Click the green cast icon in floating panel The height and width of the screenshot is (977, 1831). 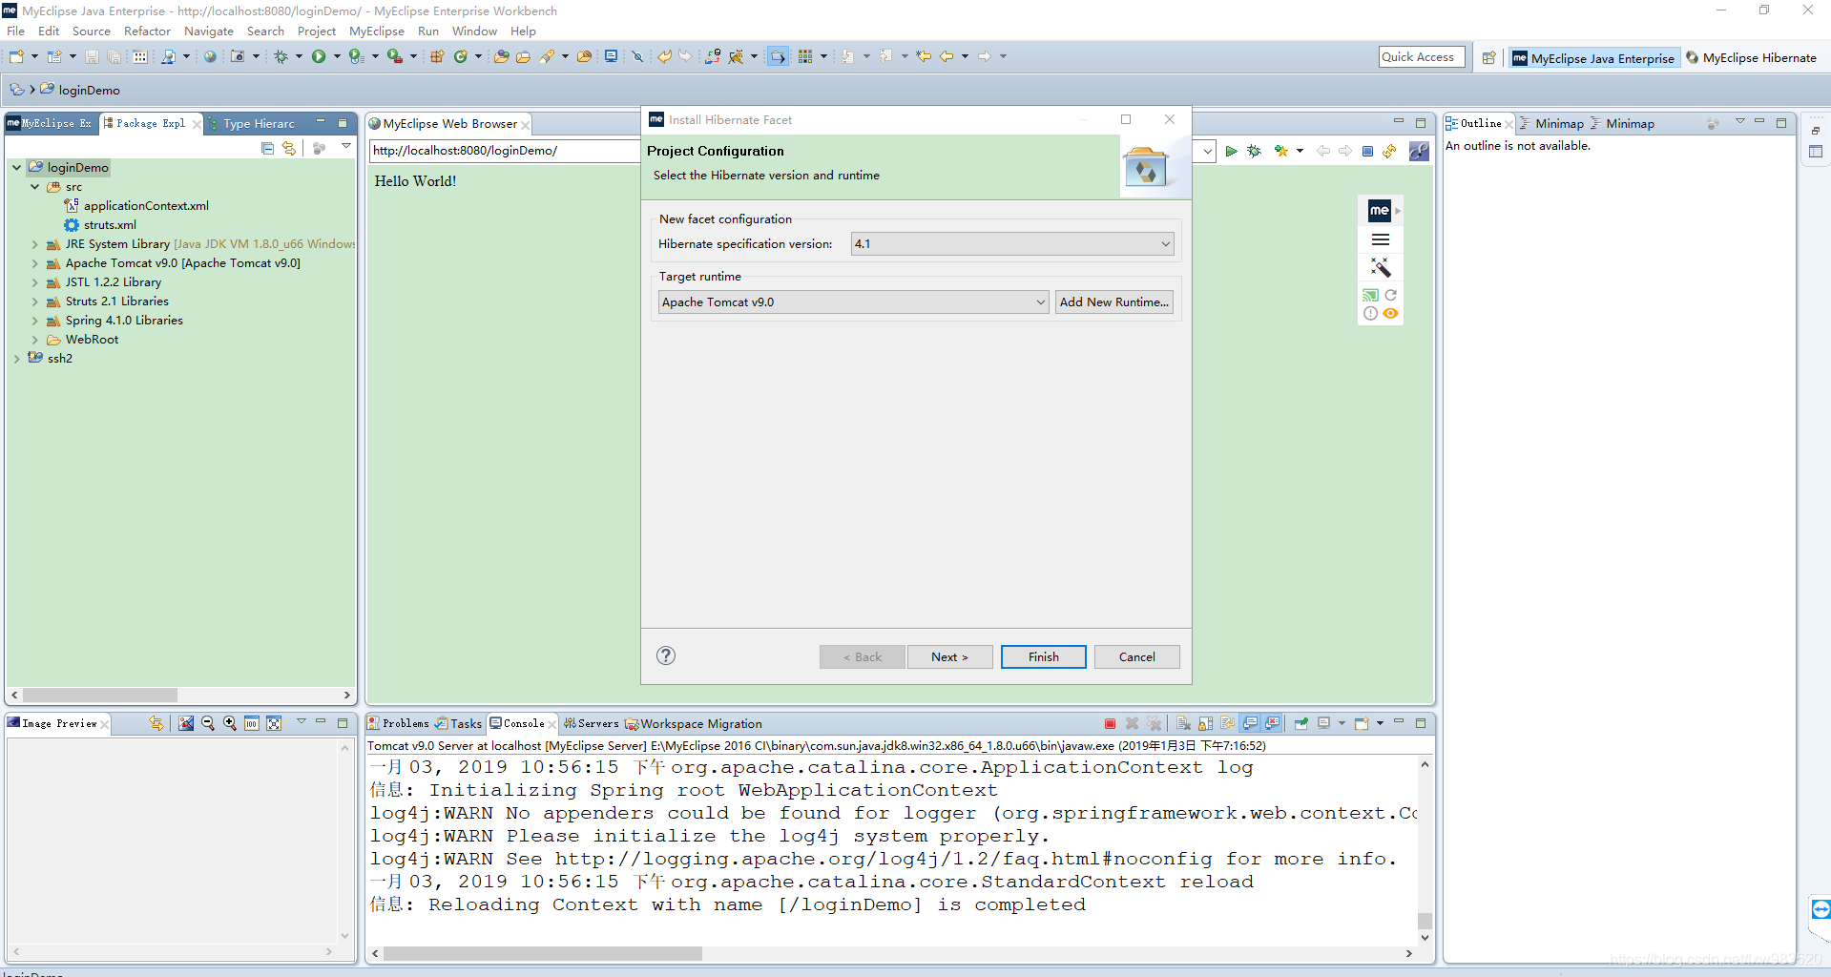pyautogui.click(x=1370, y=295)
